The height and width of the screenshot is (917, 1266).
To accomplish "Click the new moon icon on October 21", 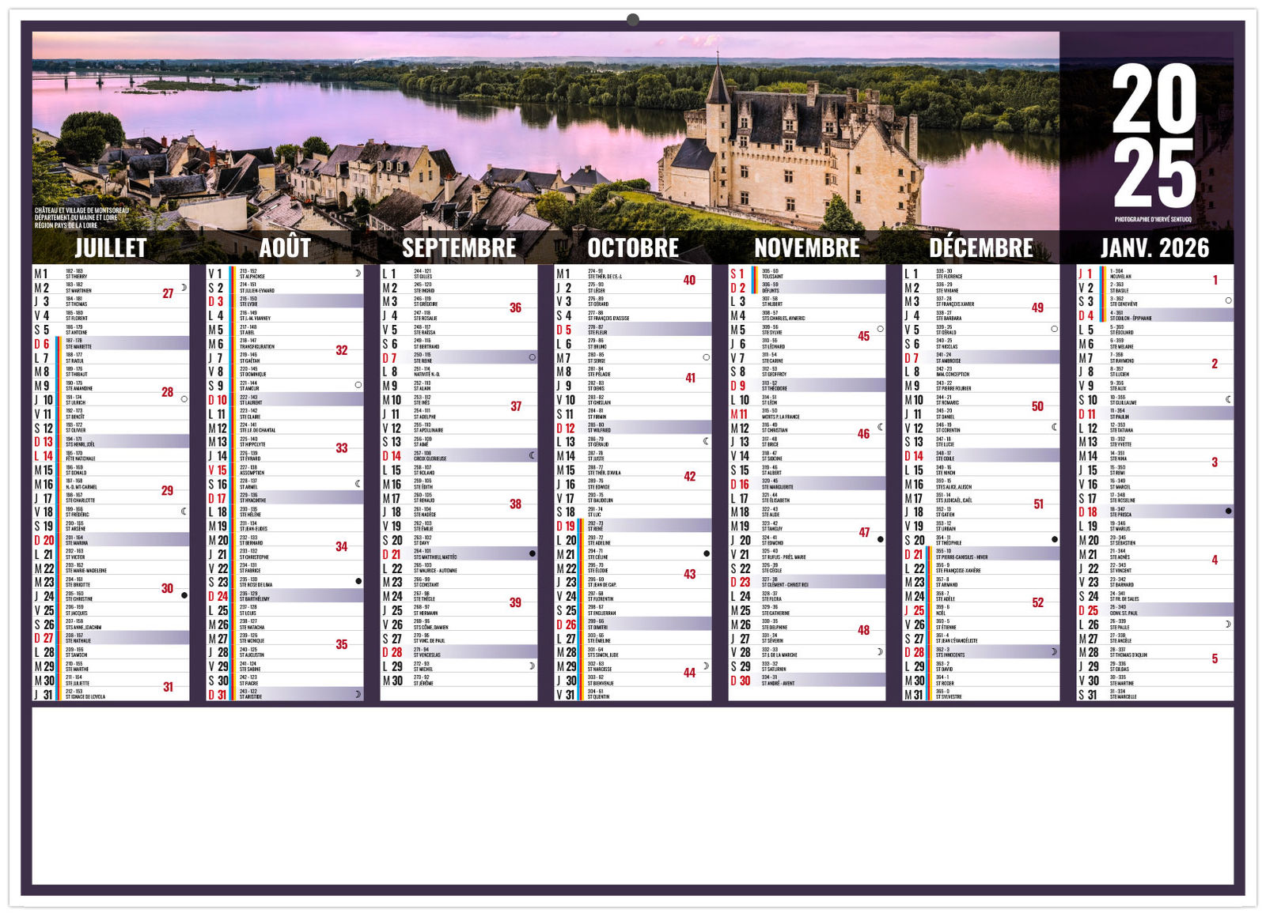I will pos(707,553).
